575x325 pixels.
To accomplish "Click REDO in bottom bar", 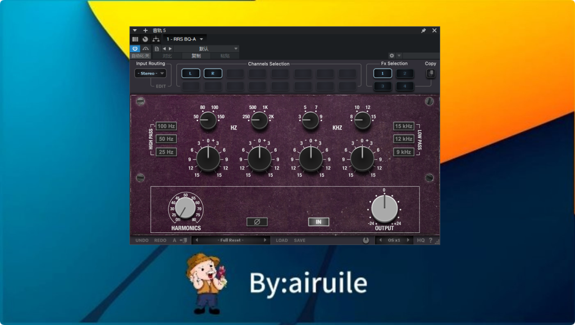I will point(160,240).
